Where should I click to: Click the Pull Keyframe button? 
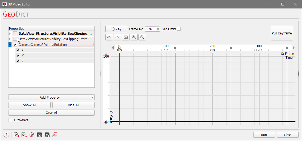[282, 33]
